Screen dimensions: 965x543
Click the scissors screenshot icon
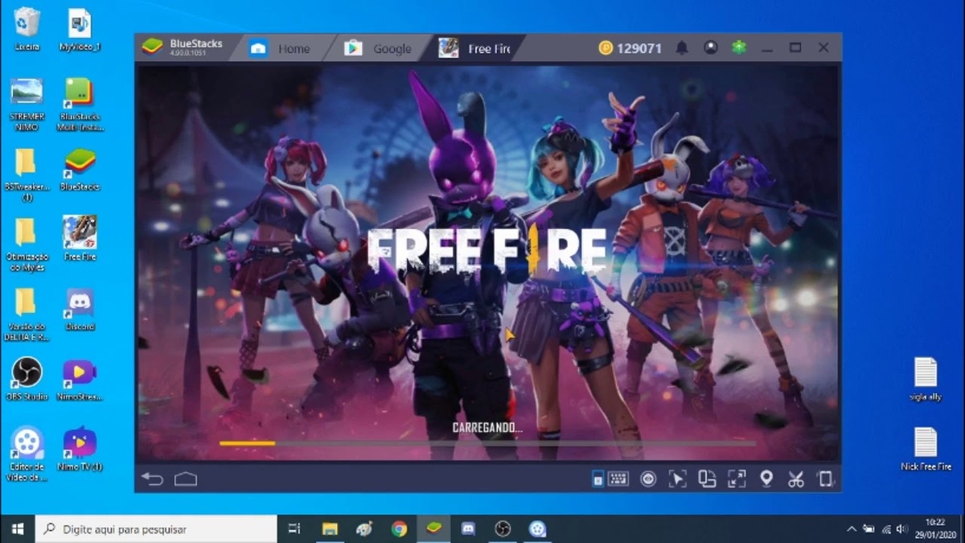796,479
